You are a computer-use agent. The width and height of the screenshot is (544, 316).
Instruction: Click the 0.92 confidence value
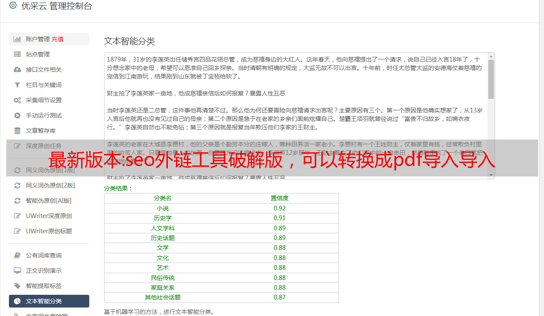tap(280, 208)
